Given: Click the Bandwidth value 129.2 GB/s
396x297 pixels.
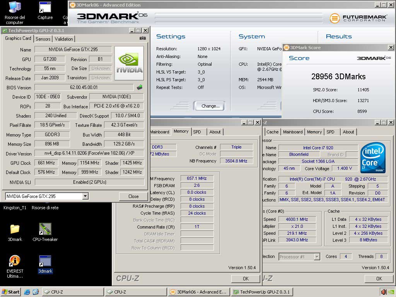Looking at the screenshot, I should click(124, 144).
